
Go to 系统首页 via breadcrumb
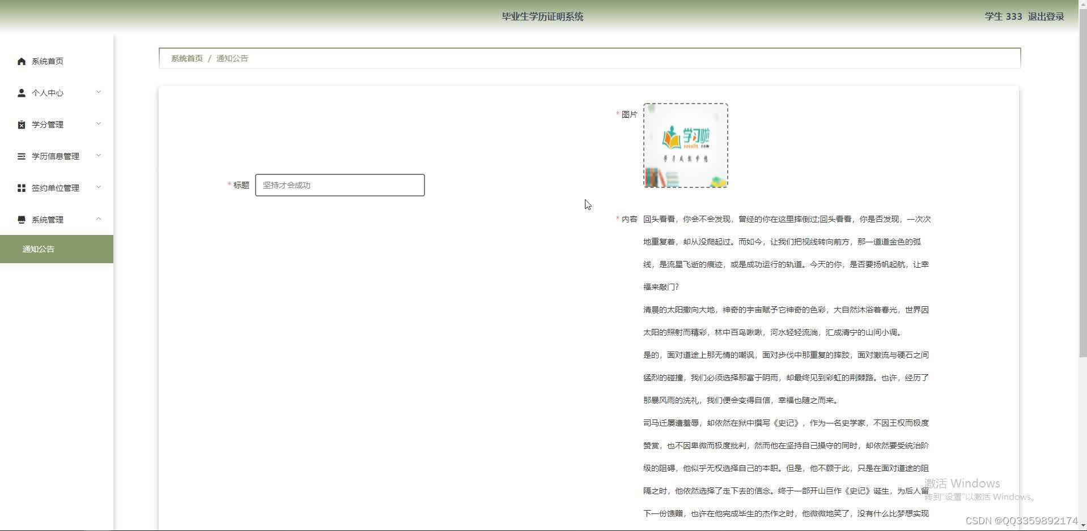tap(187, 58)
